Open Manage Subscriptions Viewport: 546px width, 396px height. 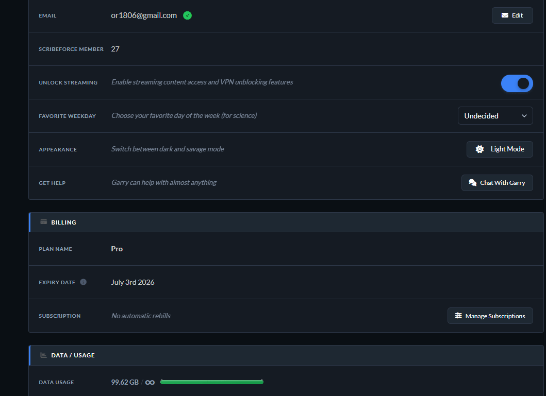pos(490,316)
